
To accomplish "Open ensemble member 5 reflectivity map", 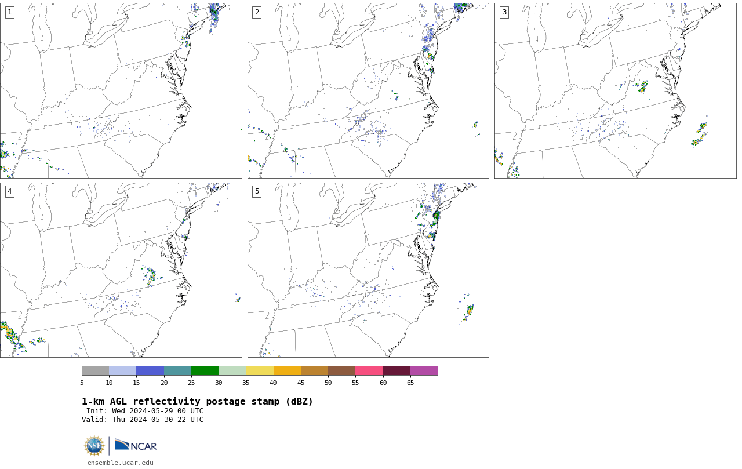I will (368, 270).
